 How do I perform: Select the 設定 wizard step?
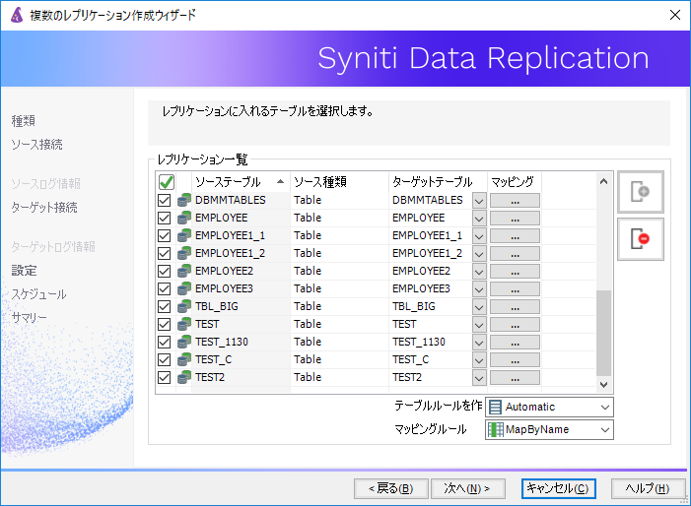point(25,270)
